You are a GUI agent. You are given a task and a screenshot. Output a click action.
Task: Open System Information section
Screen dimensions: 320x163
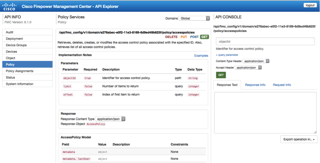pos(28,84)
